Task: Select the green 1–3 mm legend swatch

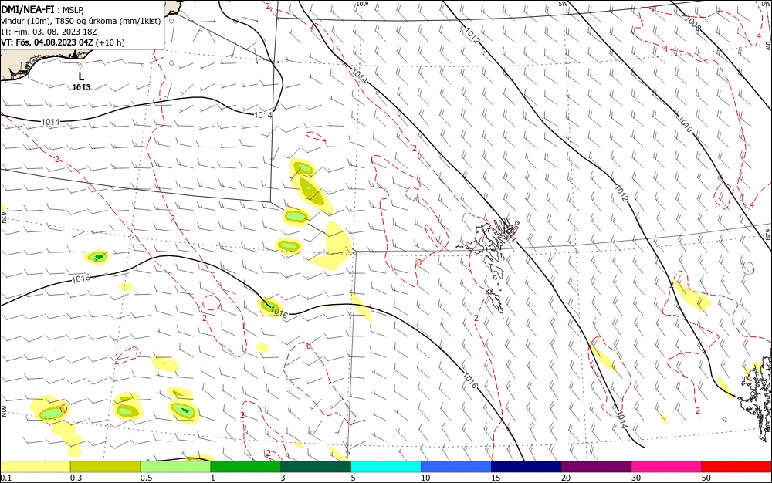Action: [245, 467]
